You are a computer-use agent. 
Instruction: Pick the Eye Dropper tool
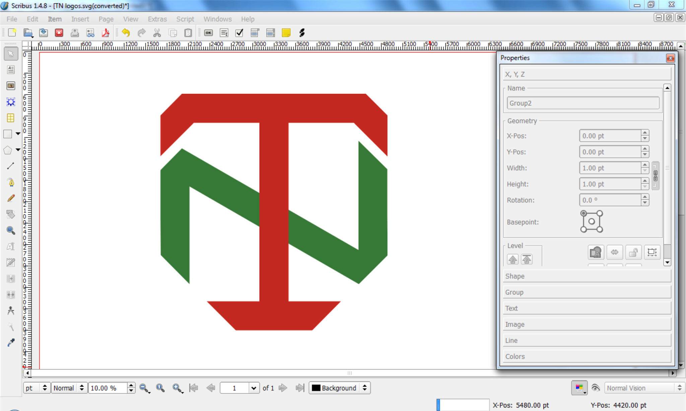click(11, 343)
